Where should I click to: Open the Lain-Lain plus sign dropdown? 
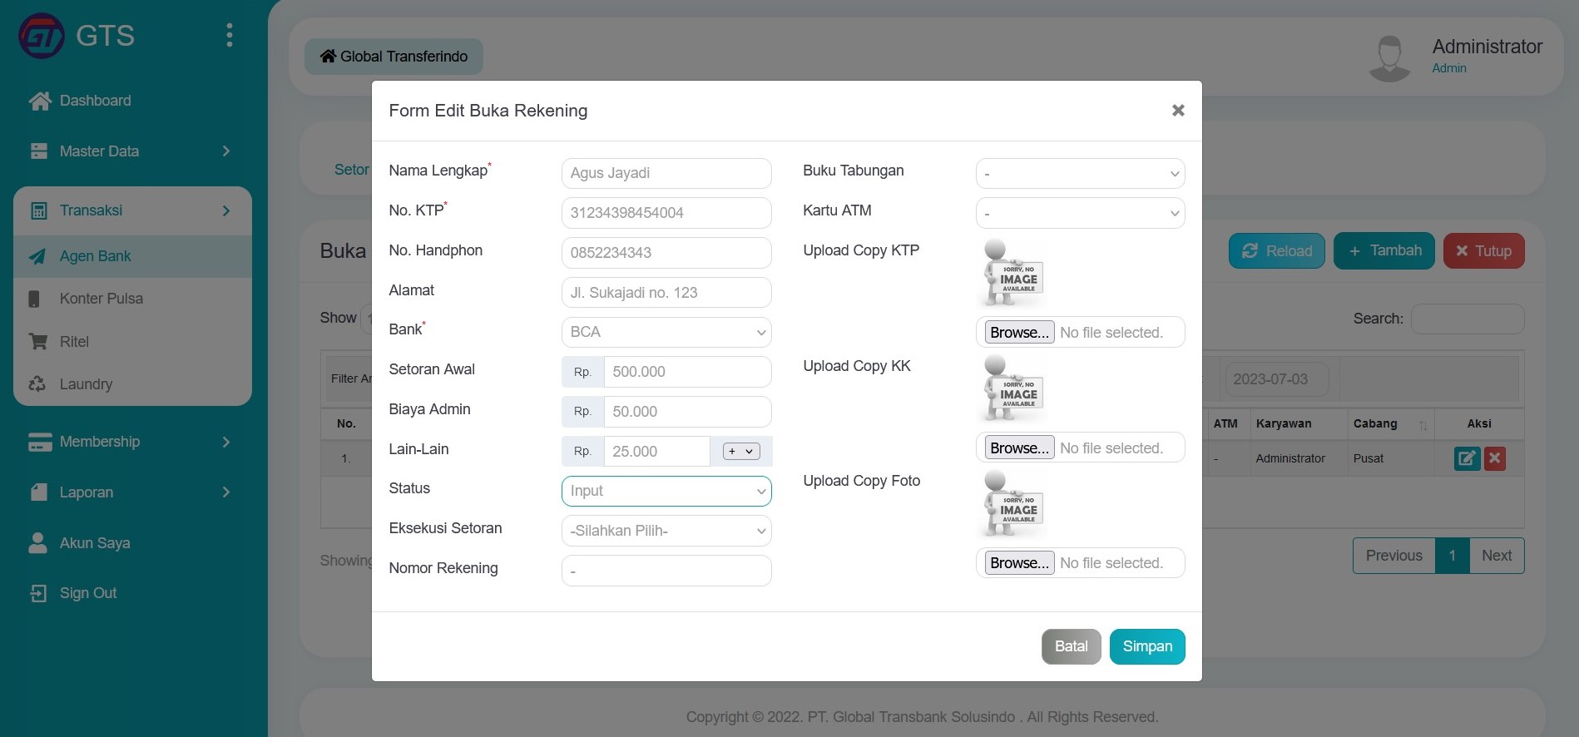(741, 452)
